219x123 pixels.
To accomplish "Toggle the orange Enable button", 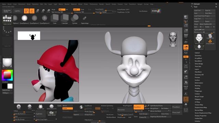I will (x=68, y=108).
